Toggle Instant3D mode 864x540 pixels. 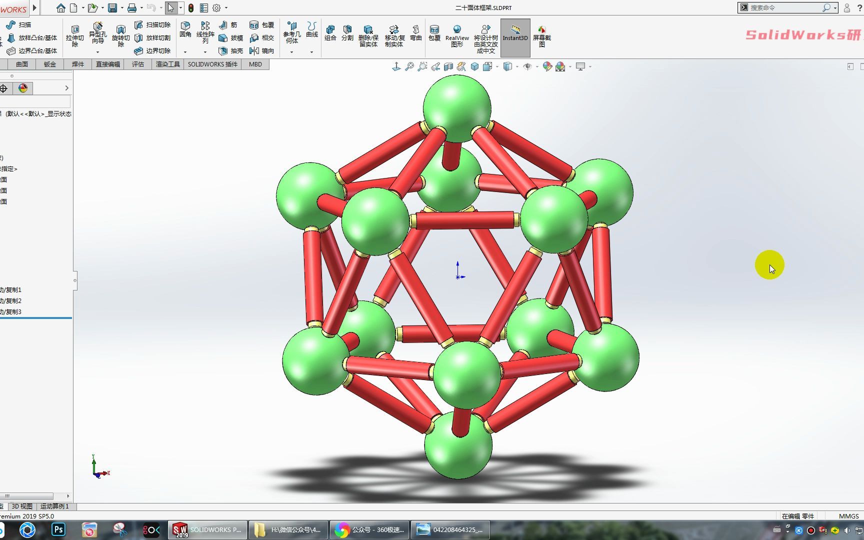click(x=515, y=33)
